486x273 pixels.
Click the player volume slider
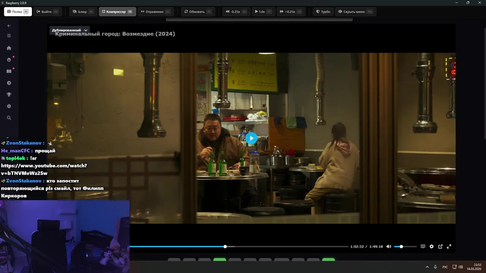(x=405, y=246)
